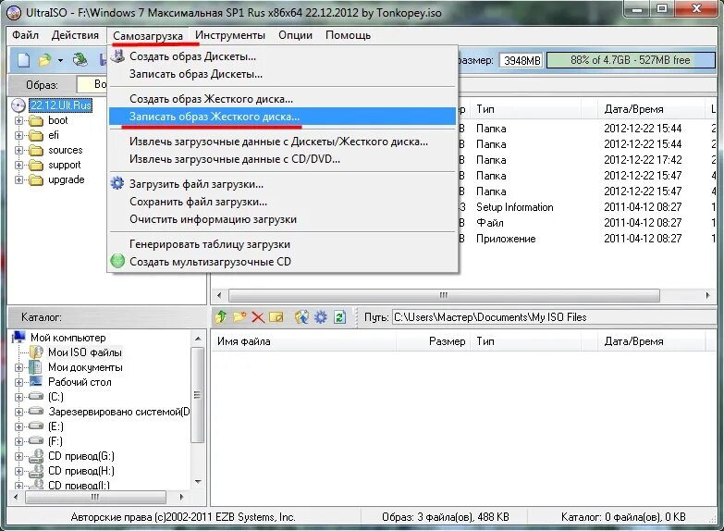Expand the efi folder node
Screen dimensions: 724x531
(x=18, y=135)
